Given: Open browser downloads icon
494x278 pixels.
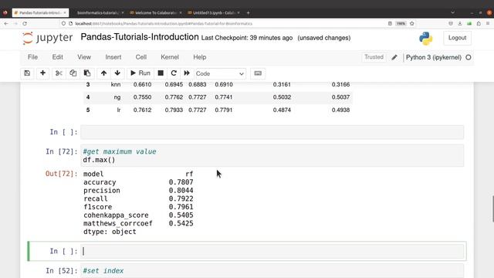Looking at the screenshot, I should point(460,24).
